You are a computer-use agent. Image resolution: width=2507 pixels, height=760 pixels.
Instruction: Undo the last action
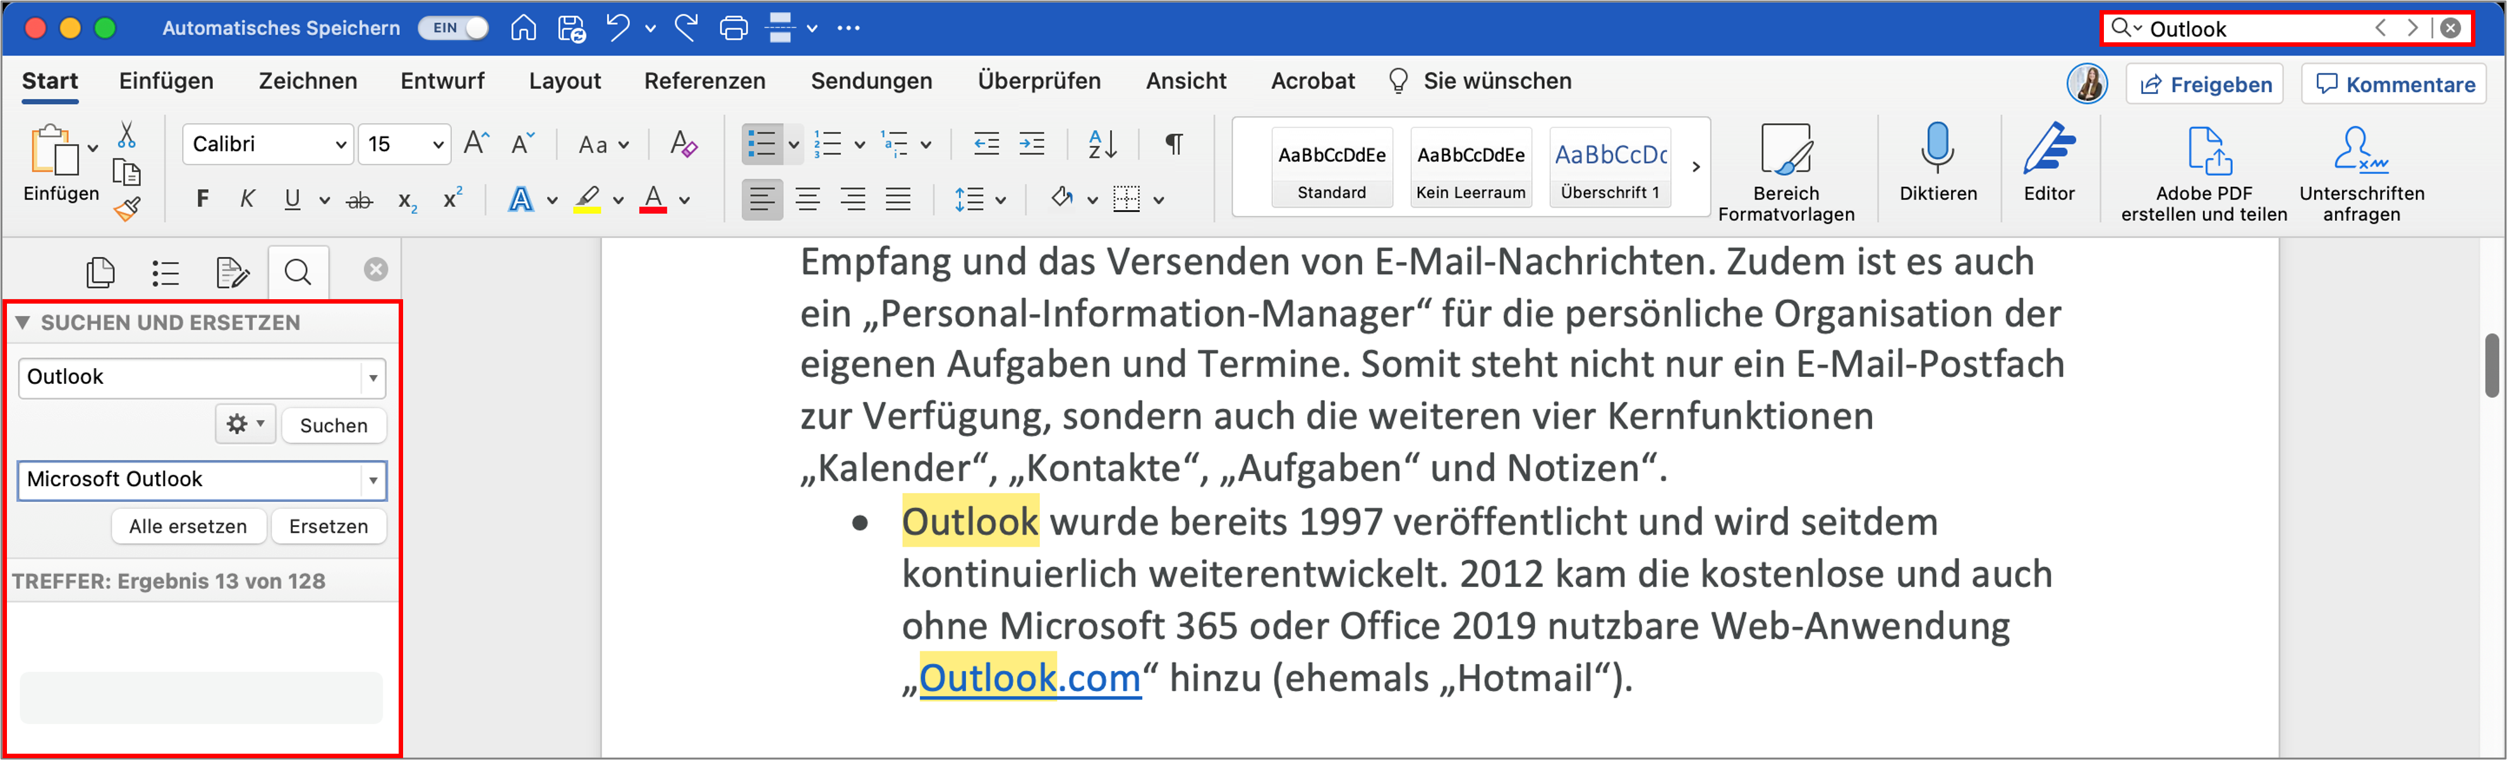[x=617, y=27]
